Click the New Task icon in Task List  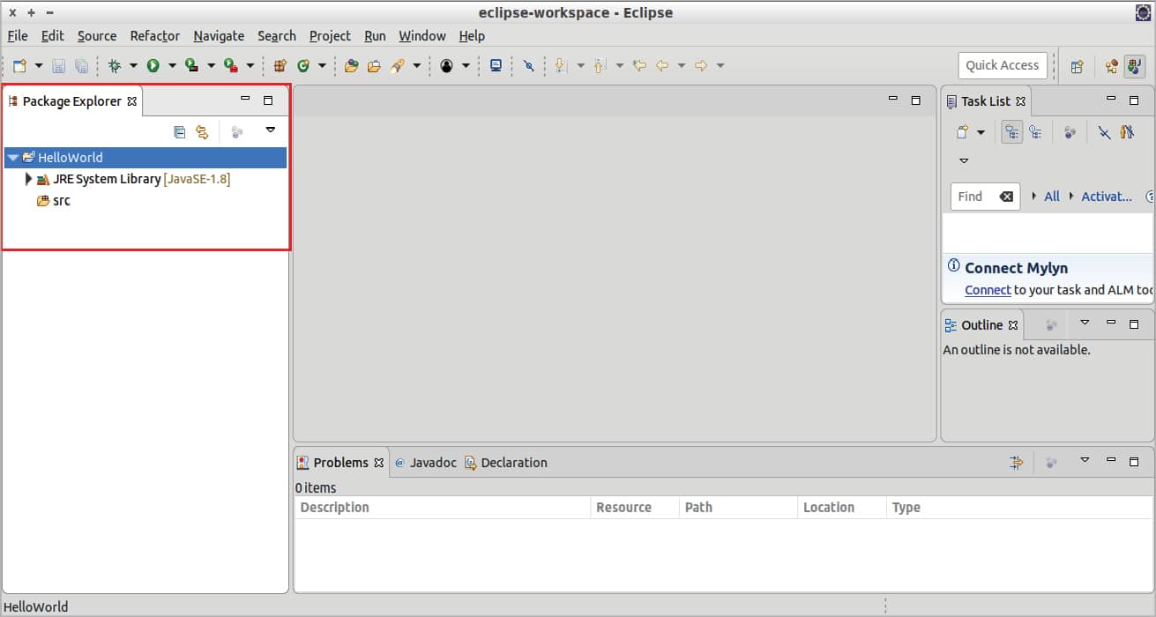(962, 132)
